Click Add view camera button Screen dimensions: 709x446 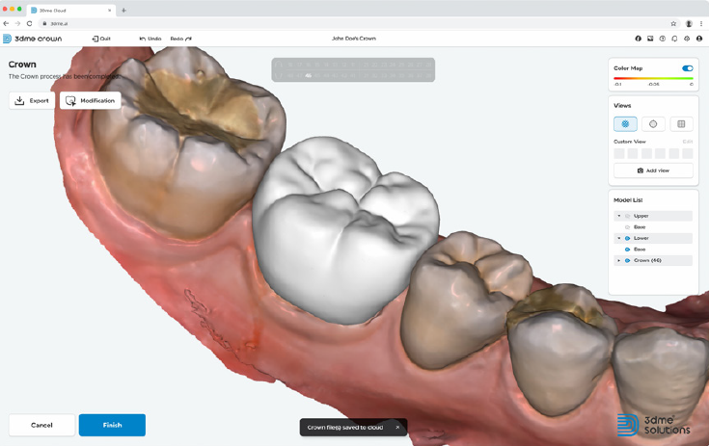pos(653,171)
